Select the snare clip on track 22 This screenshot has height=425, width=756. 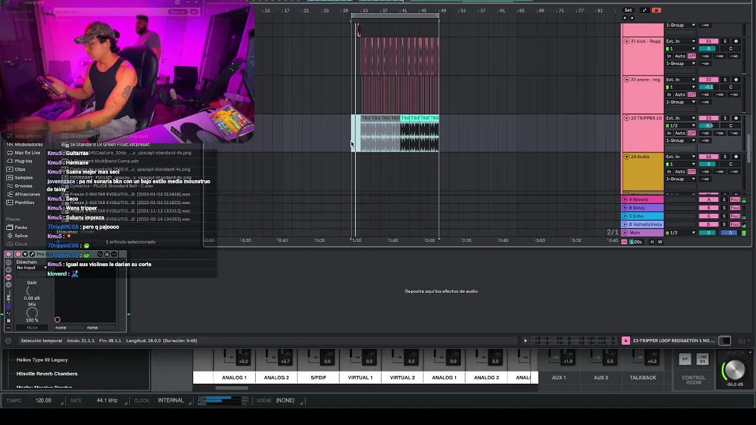(x=400, y=94)
